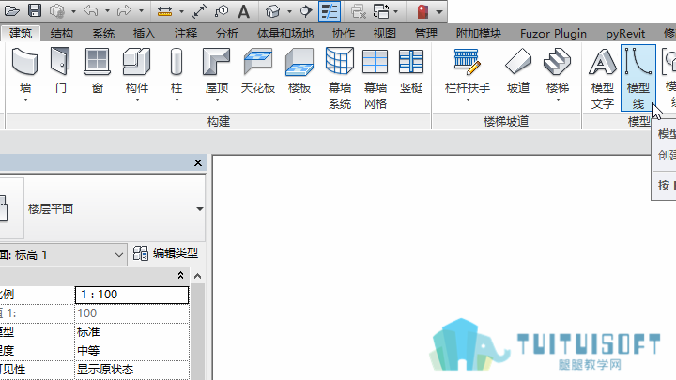Switch to the 体量和场地 ribbon tab
Viewport: 676px width, 380px height.
[285, 34]
